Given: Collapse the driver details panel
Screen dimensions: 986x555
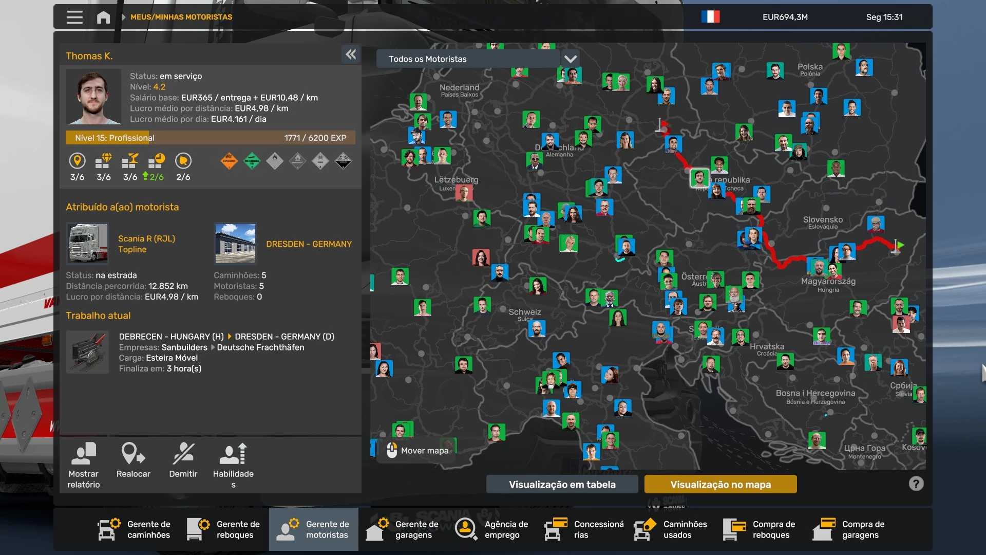Looking at the screenshot, I should click(351, 54).
